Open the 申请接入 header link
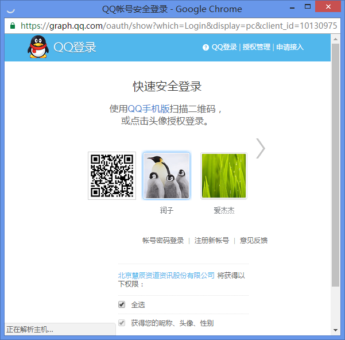 tap(290, 47)
